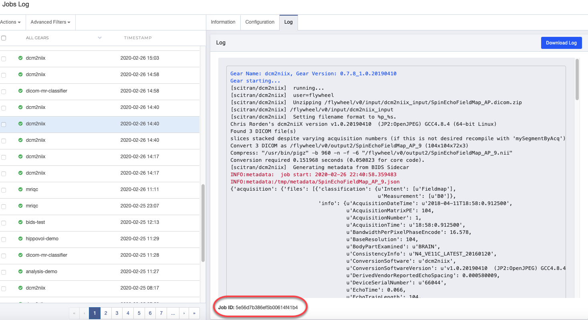Click status icon of dicom-mr-classifier 11:28 job
588x320 pixels.
(20, 255)
